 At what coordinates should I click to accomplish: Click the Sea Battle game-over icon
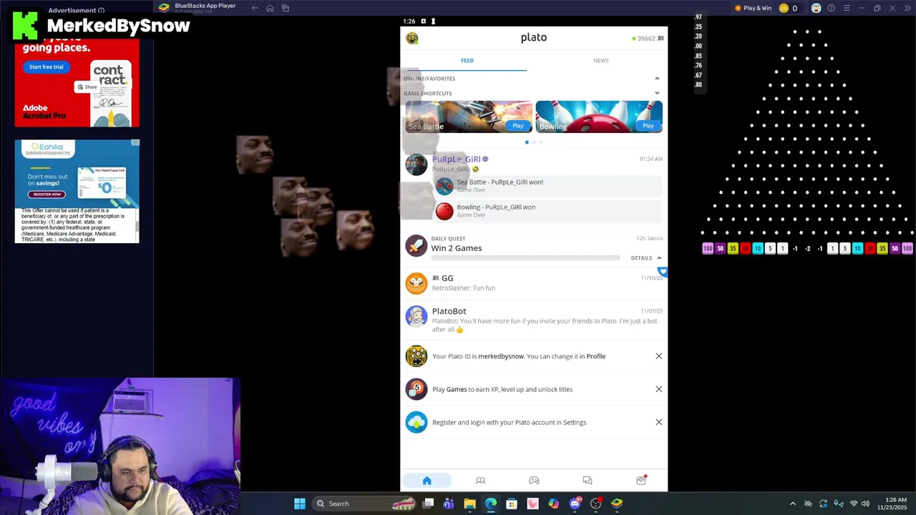pos(444,186)
